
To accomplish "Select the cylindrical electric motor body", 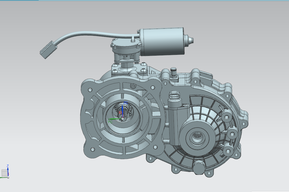I will pos(162,42).
